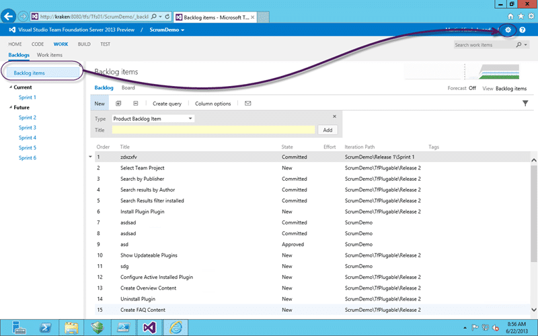
Task: Open the administration settings gear icon
Action: (x=508, y=30)
